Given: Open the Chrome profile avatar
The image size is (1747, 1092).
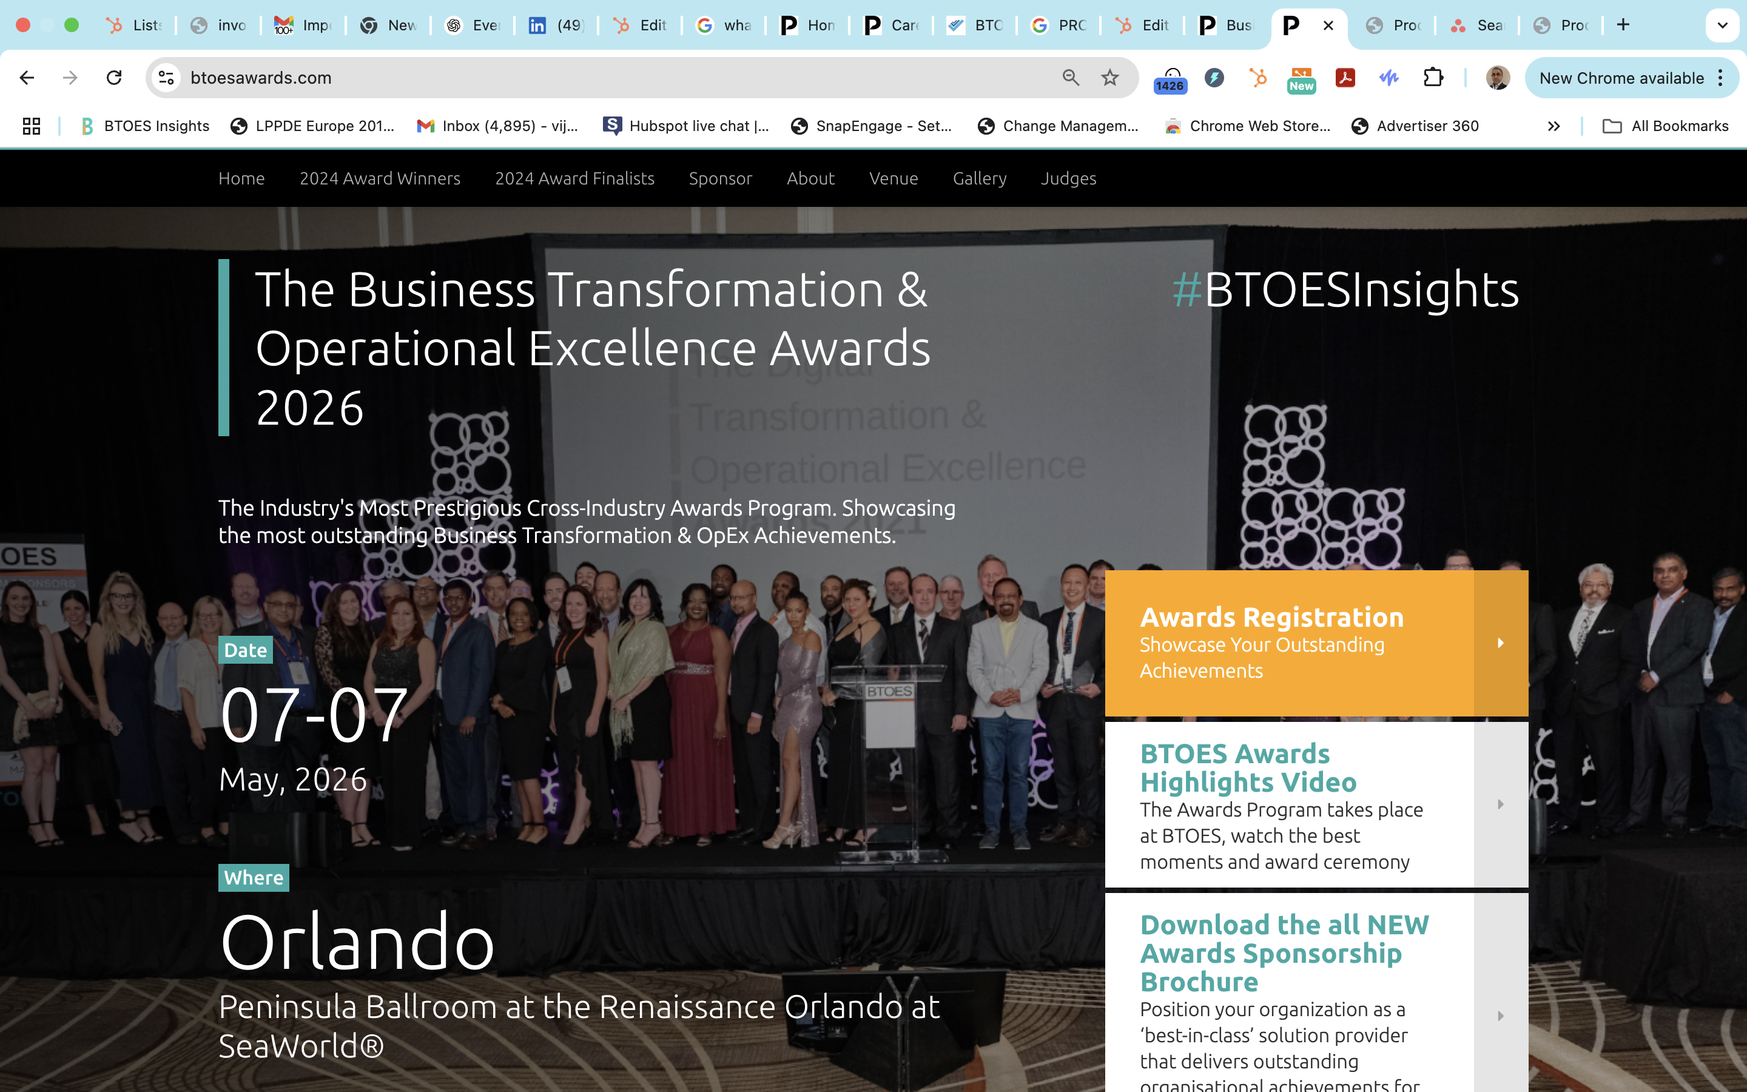Looking at the screenshot, I should (x=1497, y=78).
